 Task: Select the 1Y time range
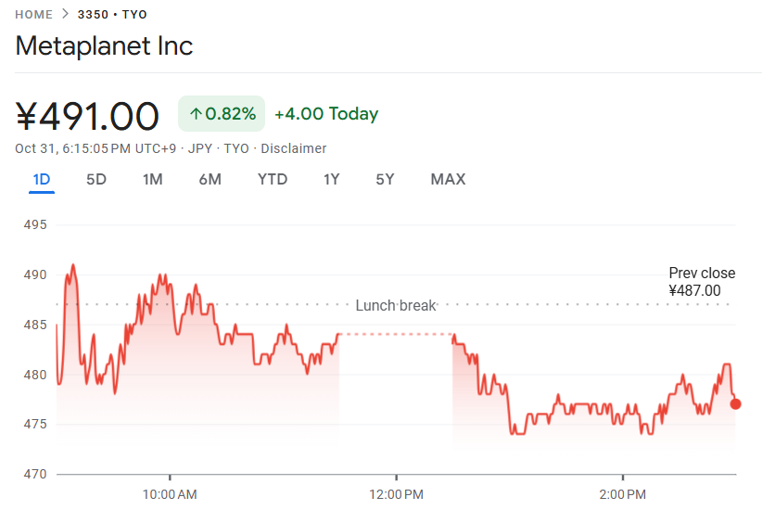332,179
